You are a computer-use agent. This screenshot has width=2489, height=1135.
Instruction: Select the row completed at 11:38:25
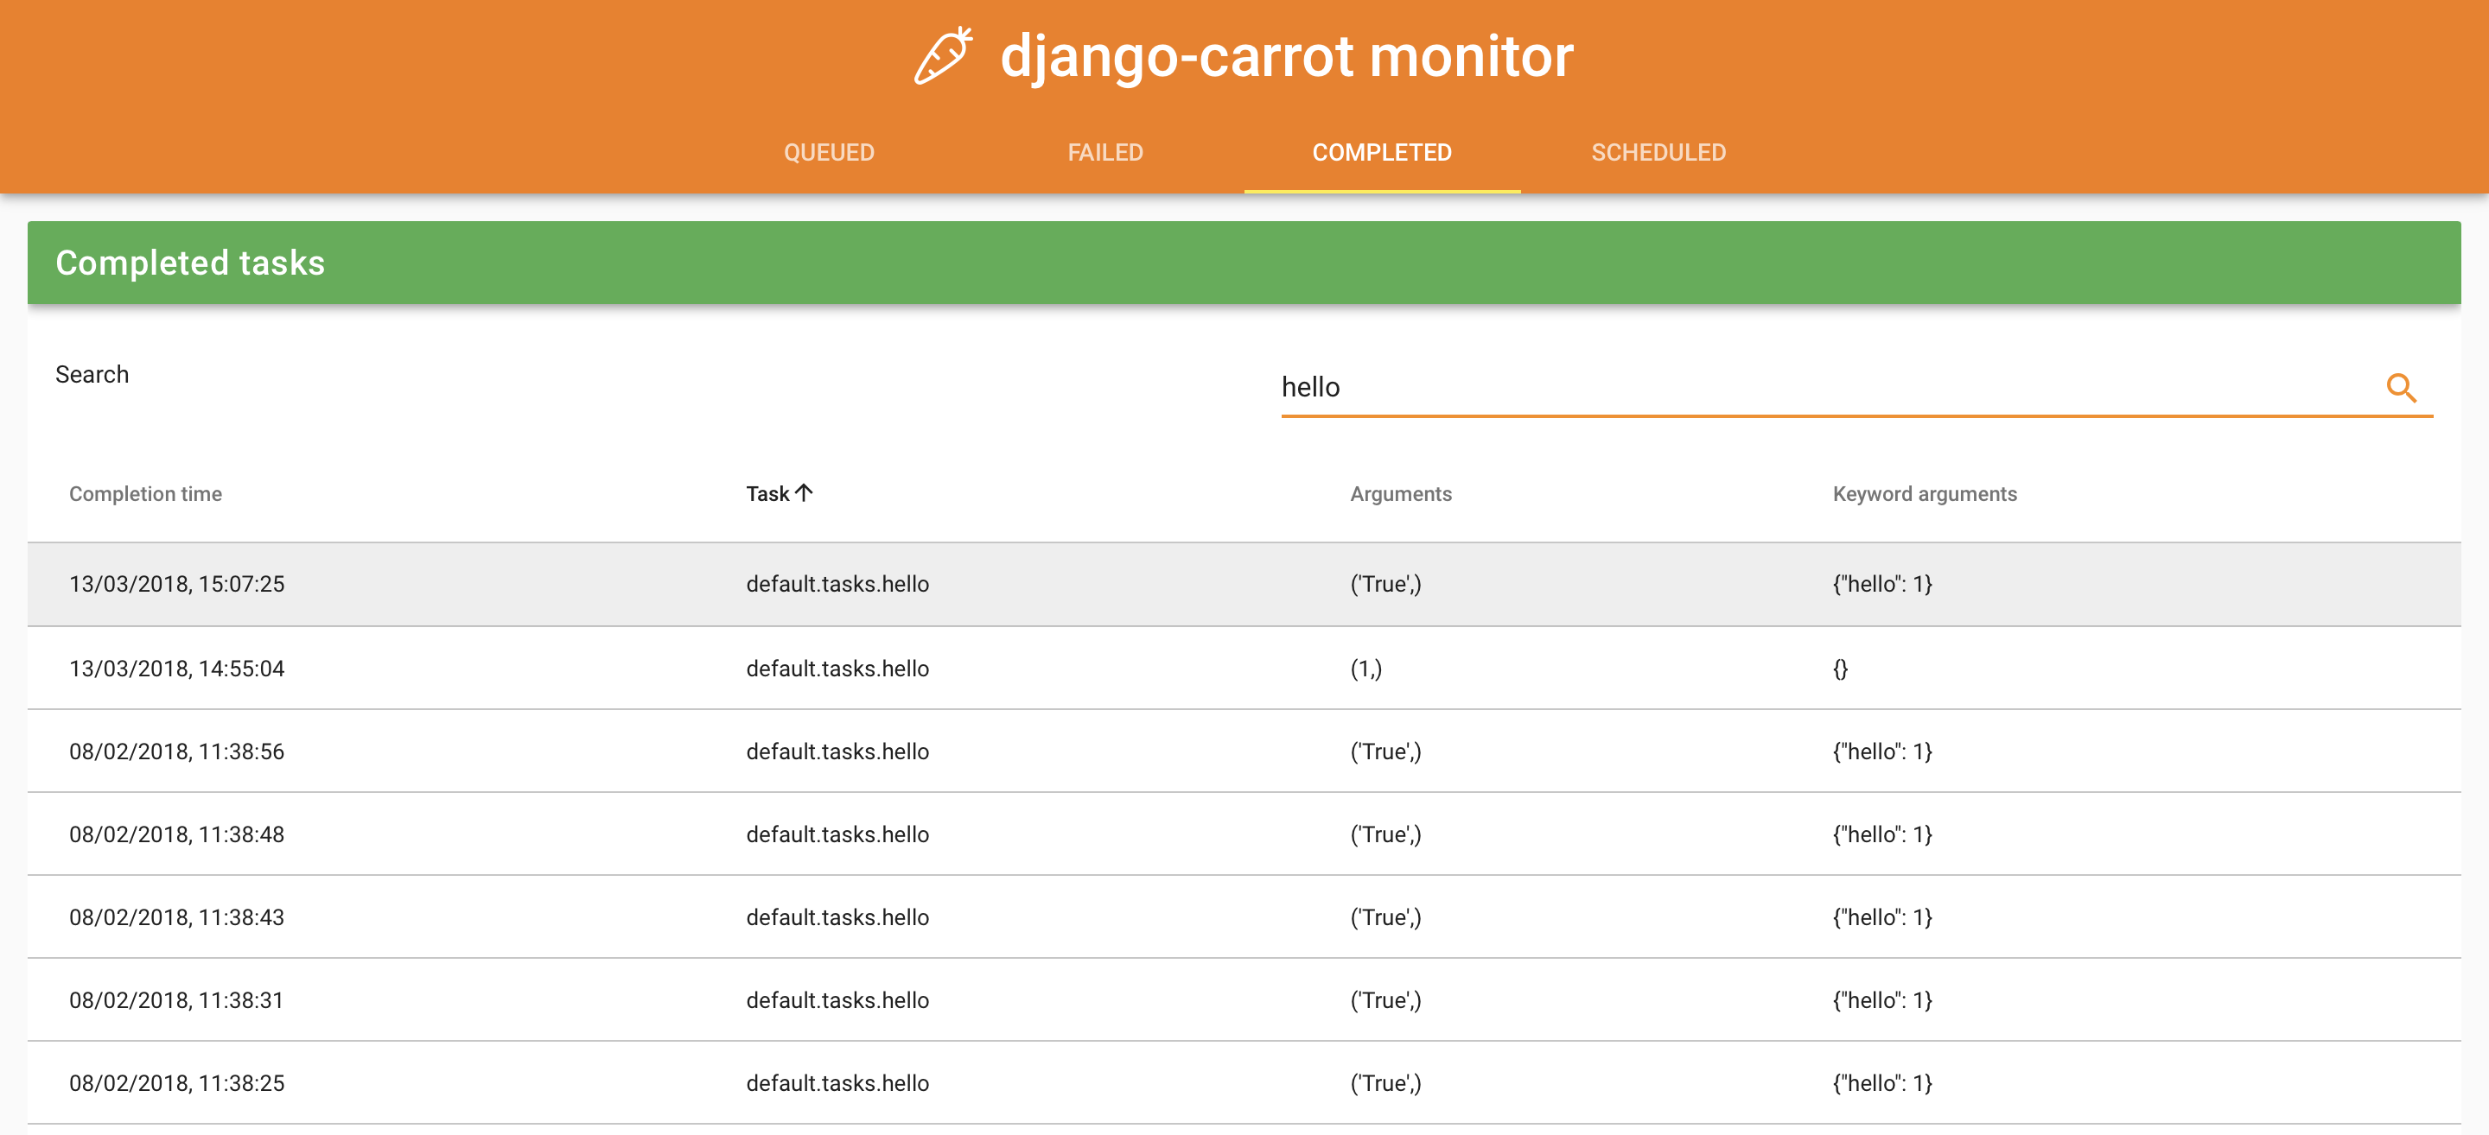[x=177, y=1084]
